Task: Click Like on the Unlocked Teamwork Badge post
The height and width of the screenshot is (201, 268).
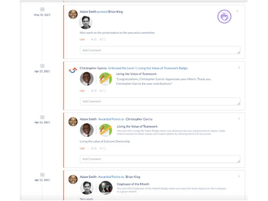Action: [82, 91]
